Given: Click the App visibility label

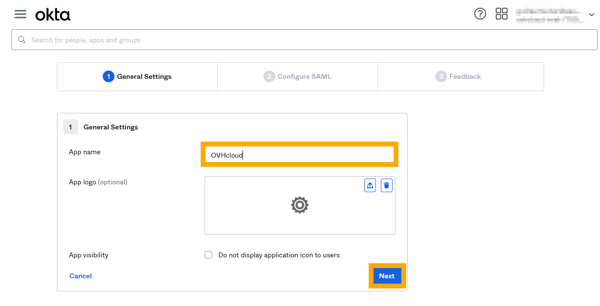Looking at the screenshot, I should click(89, 255).
